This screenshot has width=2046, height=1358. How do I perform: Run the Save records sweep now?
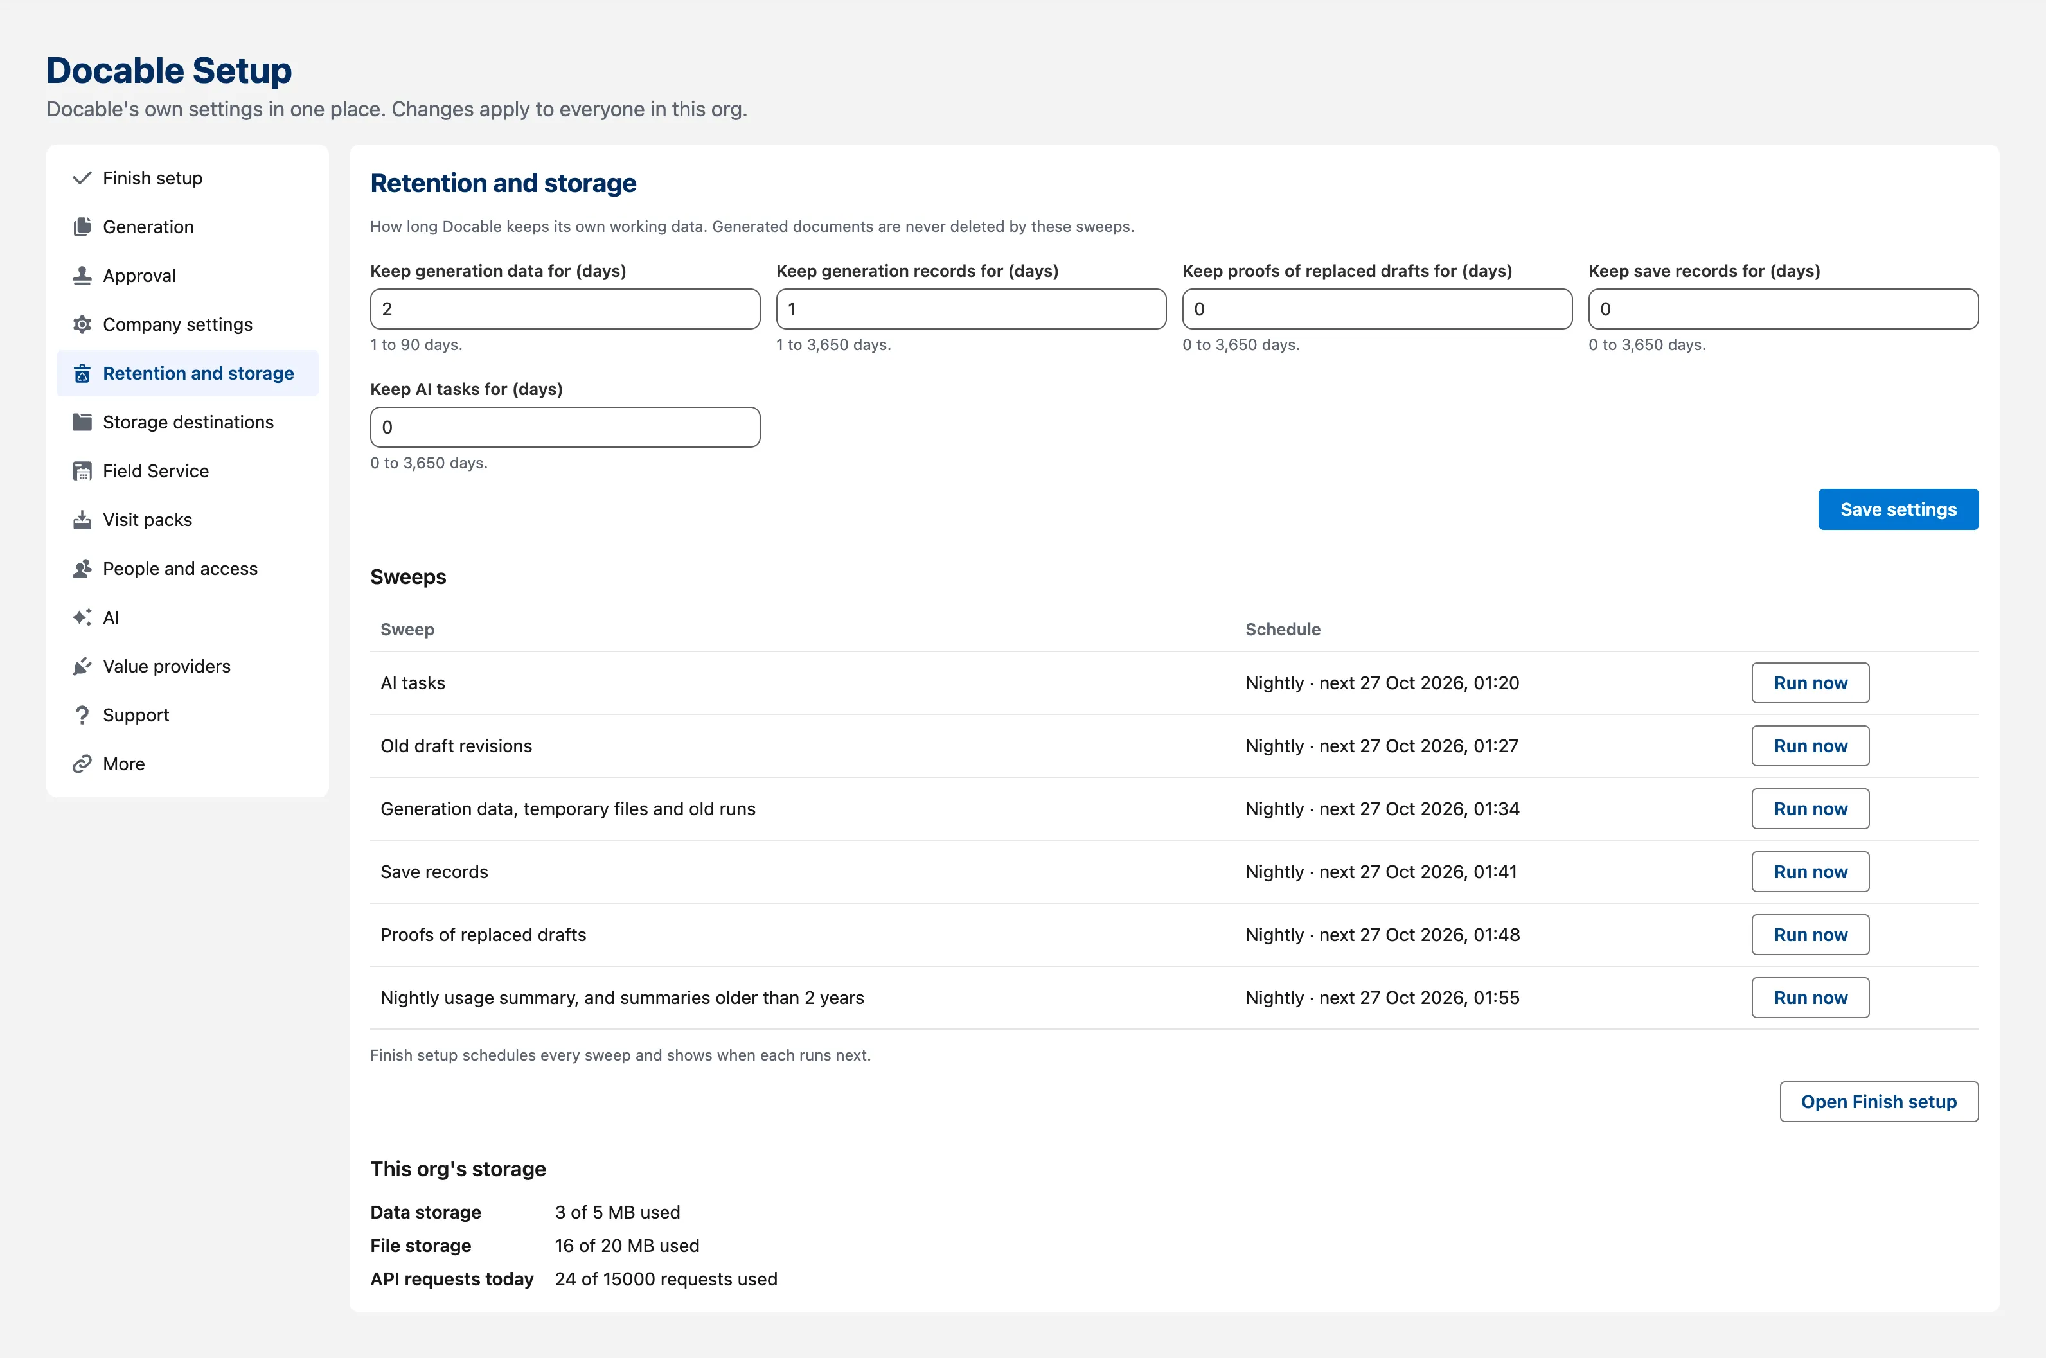1810,872
